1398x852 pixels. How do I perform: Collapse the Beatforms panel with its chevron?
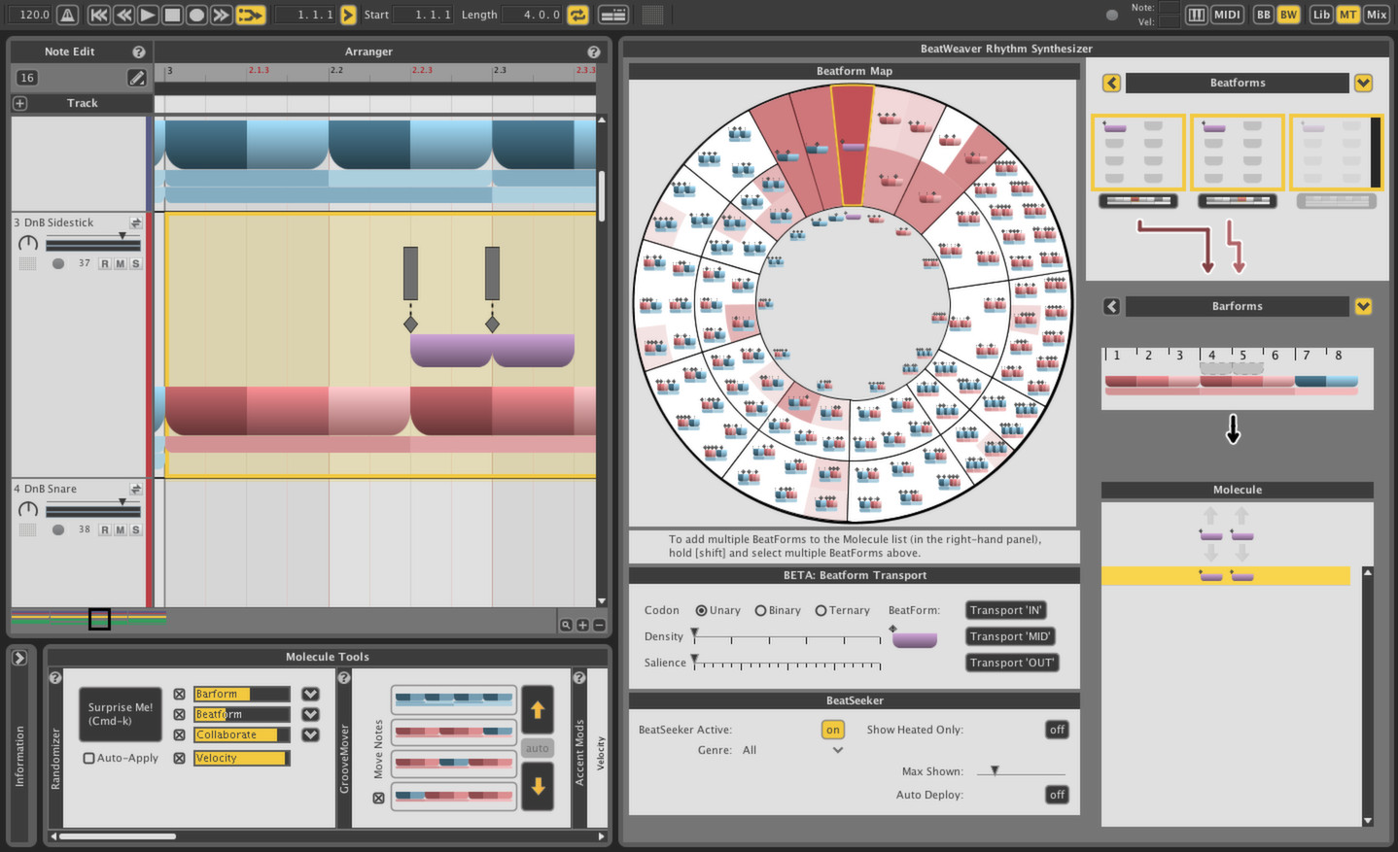1363,83
